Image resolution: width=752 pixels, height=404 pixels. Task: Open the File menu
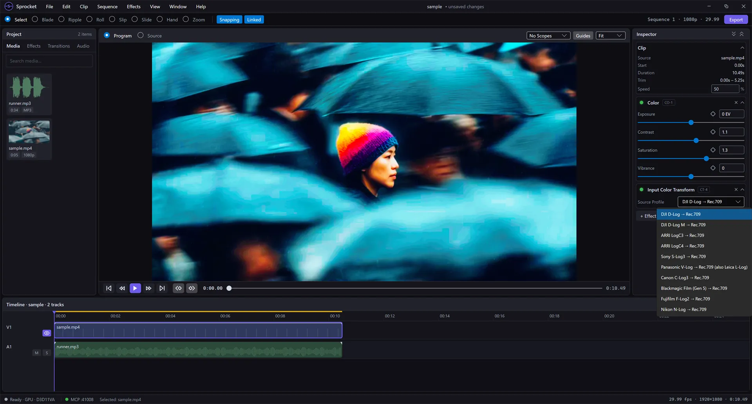[x=49, y=6]
